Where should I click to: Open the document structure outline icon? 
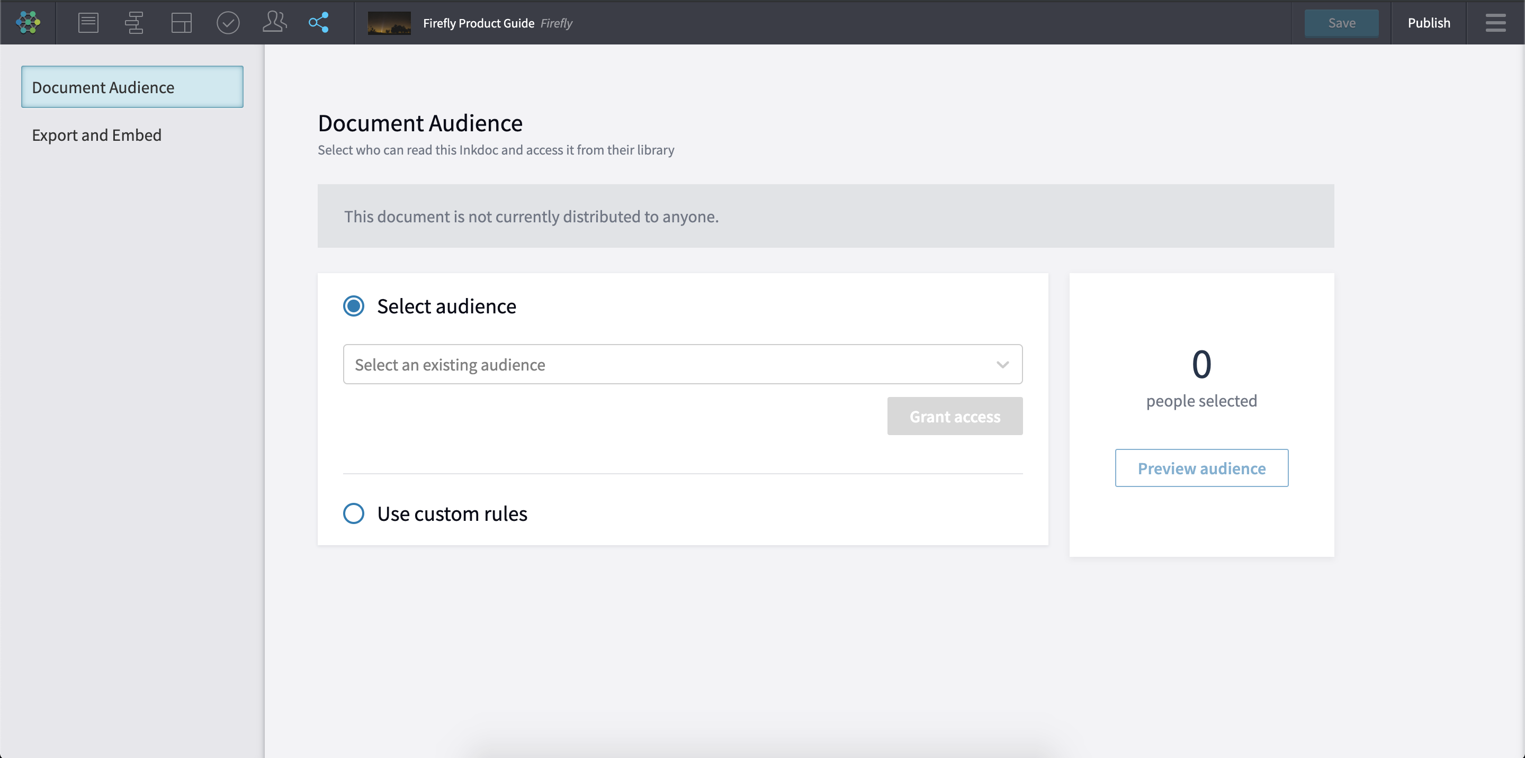click(134, 22)
